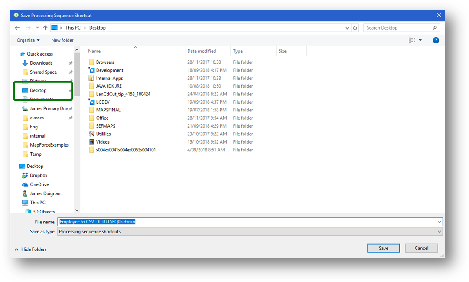Click the Cancel button
The image size is (469, 282).
point(421,248)
